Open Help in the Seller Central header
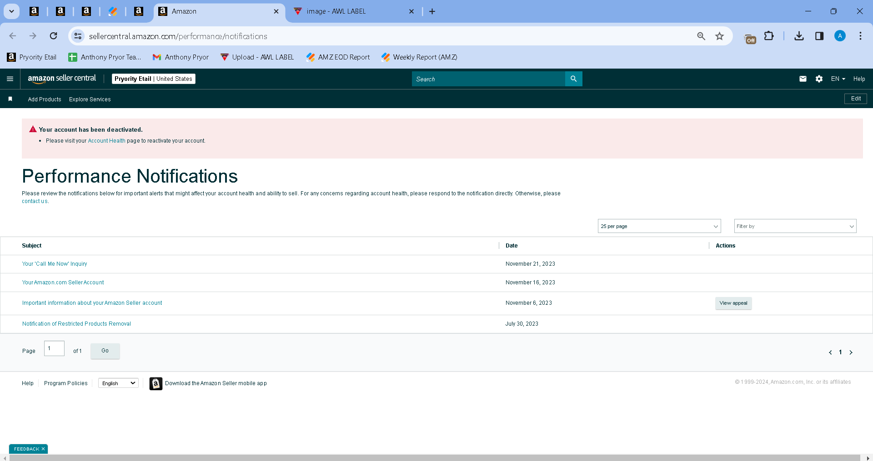 pos(859,79)
